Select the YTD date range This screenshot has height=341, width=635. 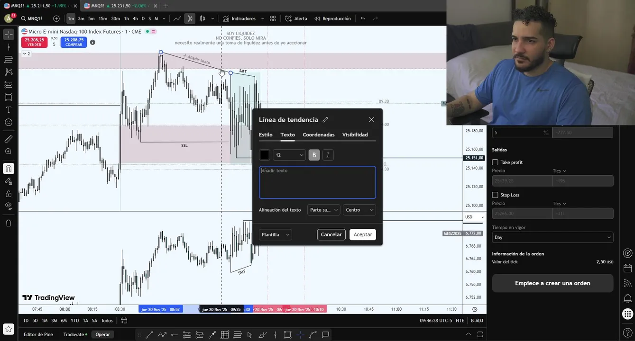coord(74,321)
